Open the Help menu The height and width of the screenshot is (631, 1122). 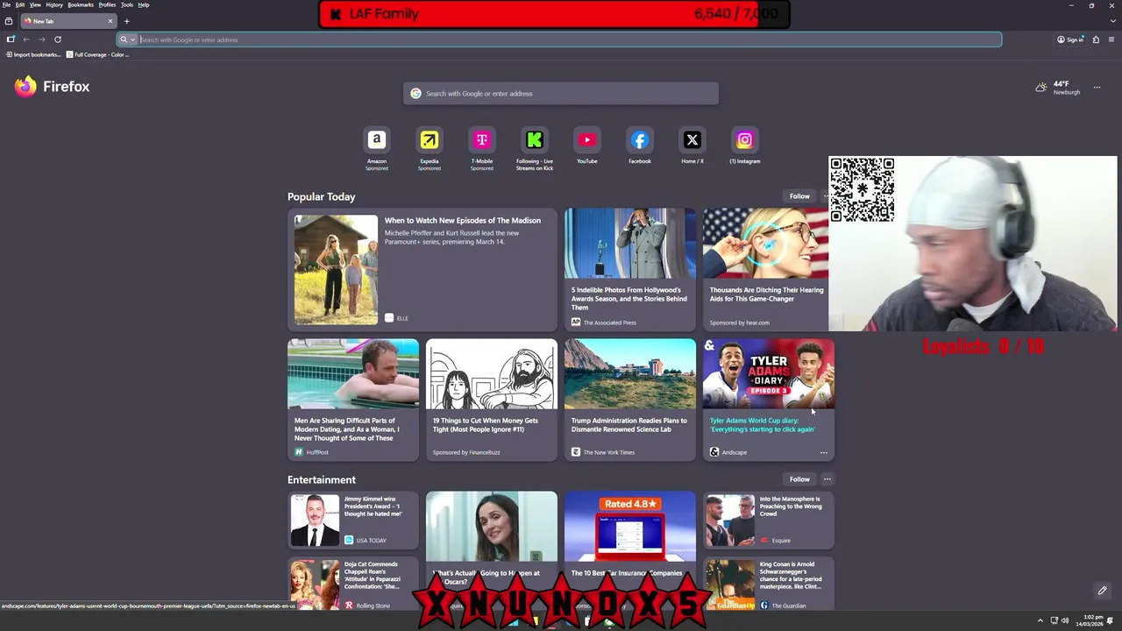tap(143, 4)
